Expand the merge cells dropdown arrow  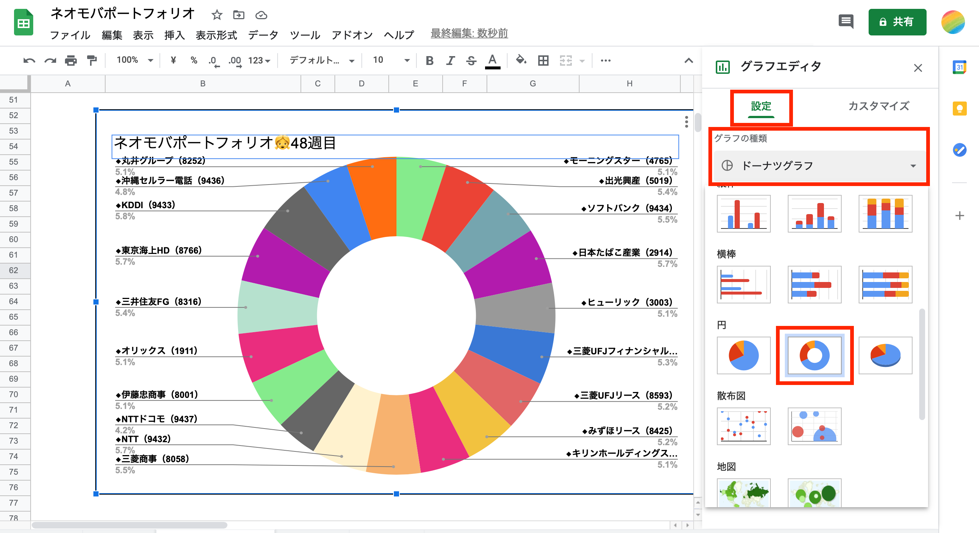pos(582,61)
